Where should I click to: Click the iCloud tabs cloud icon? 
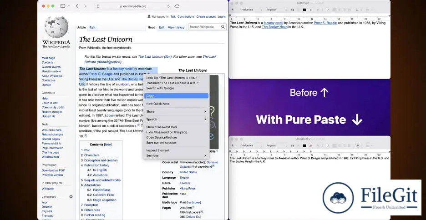click(177, 6)
